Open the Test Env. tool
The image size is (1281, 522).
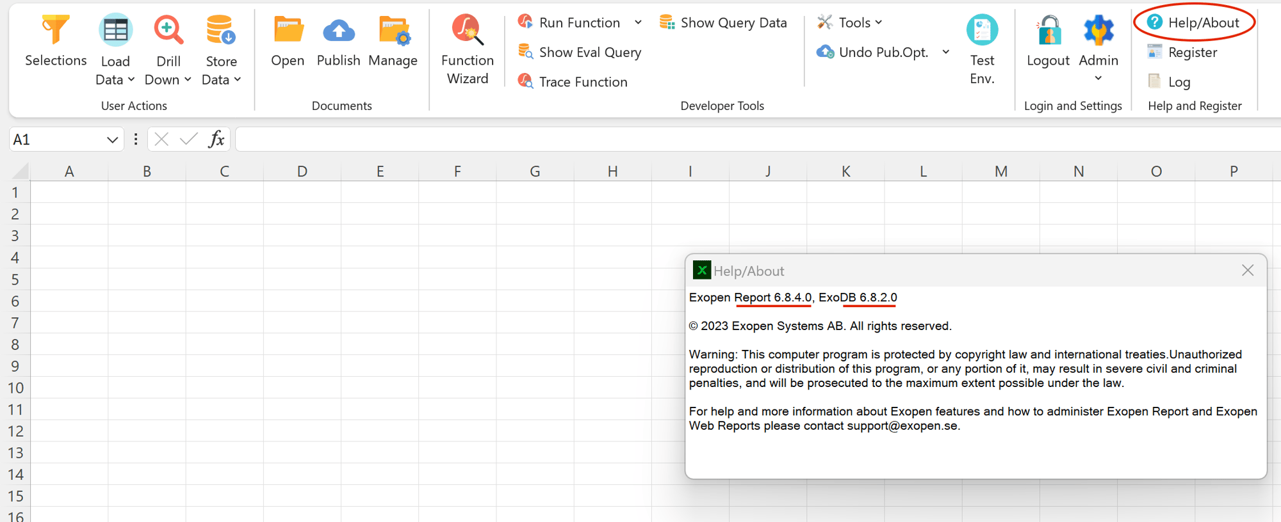tap(982, 50)
